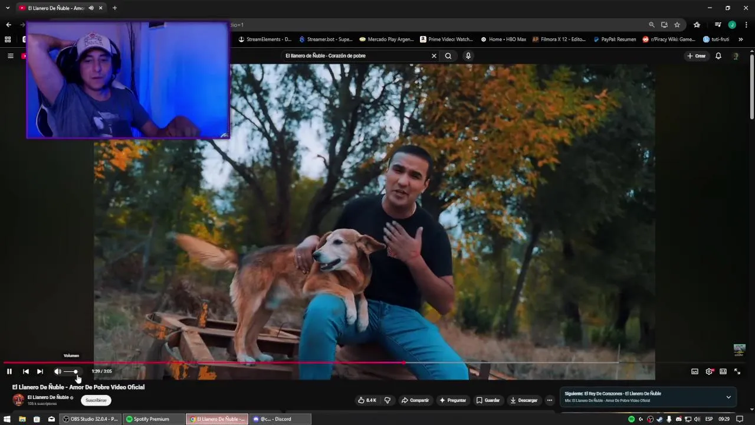Open Chrome zoom magnifier in address bar

tap(651, 25)
